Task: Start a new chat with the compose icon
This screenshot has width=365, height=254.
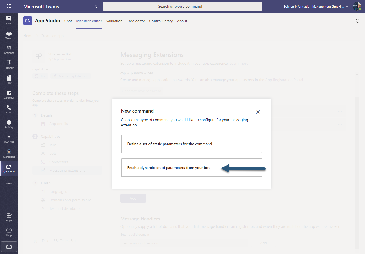Action: [95, 6]
